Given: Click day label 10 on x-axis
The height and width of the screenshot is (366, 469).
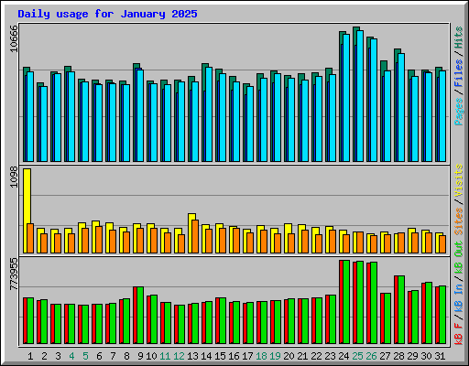Looking at the screenshot, I should point(151,356).
